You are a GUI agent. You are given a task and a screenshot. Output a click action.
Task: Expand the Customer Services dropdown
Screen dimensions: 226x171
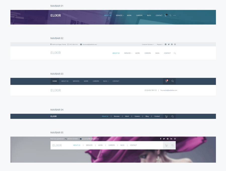[x=148, y=45]
